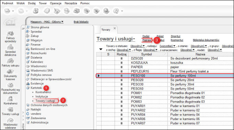
Task: Click the pin icon above the navigation tree
Action: click(23, 28)
